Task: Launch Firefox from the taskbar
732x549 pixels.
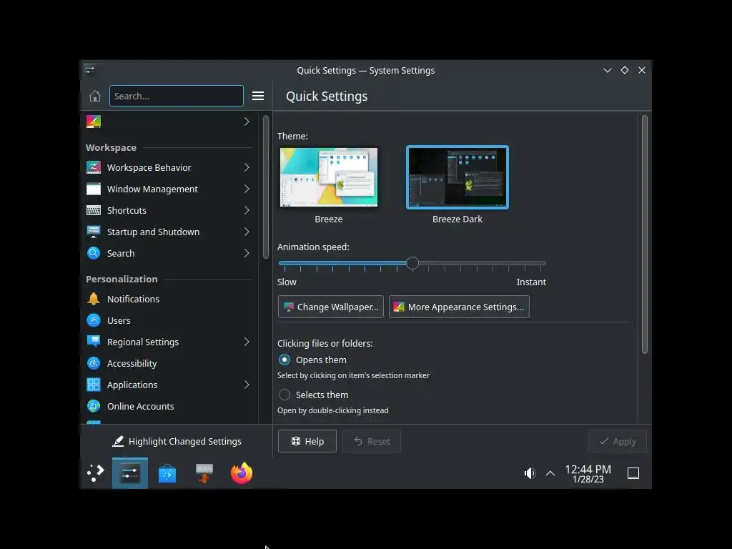Action: (x=242, y=473)
